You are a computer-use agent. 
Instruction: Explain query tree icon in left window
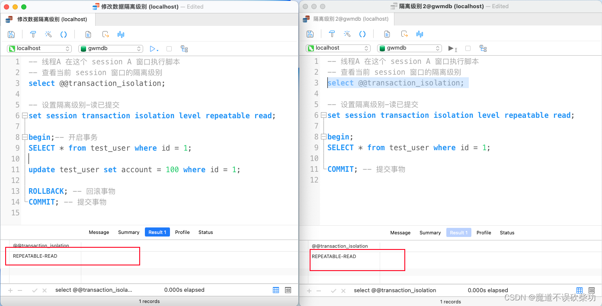[184, 49]
